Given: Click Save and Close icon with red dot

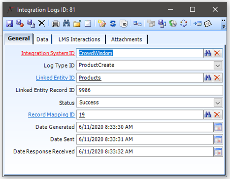Looking at the screenshot, I should 20,24.
